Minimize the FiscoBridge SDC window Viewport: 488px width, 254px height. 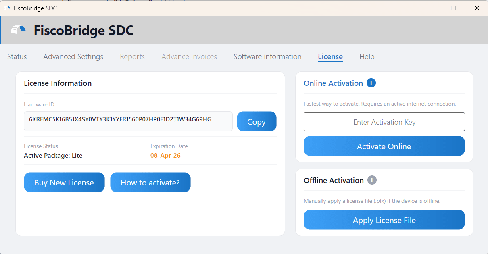tap(429, 8)
